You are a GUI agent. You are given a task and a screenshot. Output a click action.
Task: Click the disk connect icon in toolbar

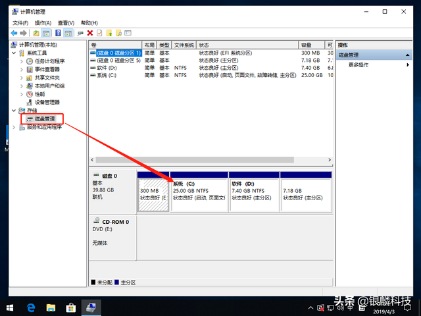[x=80, y=34]
